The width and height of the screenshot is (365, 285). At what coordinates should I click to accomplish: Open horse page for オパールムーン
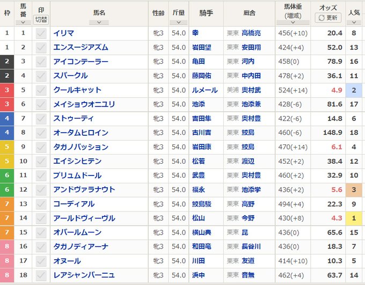pos(77,232)
